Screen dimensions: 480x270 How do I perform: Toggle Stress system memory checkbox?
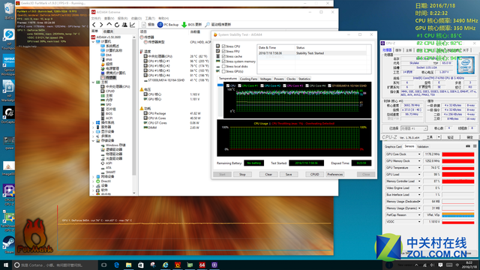pos(223,61)
